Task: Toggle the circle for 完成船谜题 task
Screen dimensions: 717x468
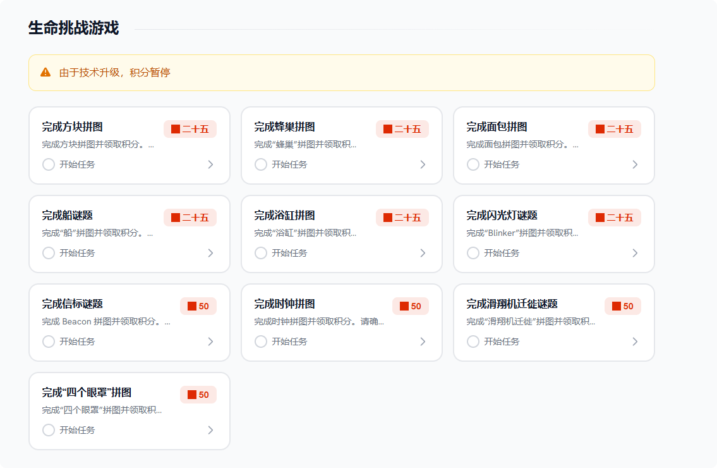Action: 49,253
